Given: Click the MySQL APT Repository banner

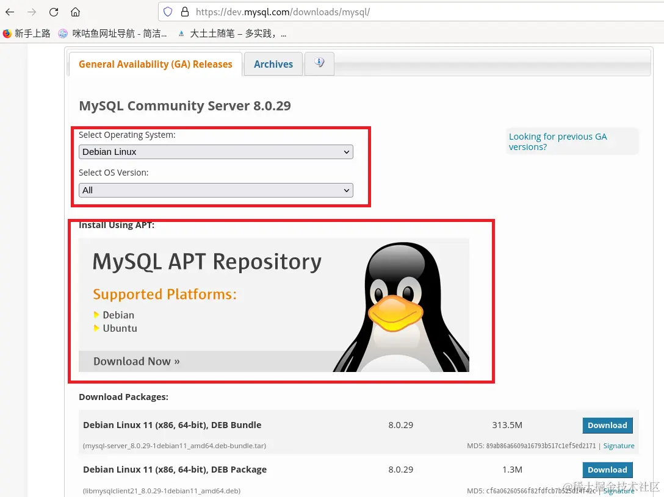Looking at the screenshot, I should click(274, 305).
